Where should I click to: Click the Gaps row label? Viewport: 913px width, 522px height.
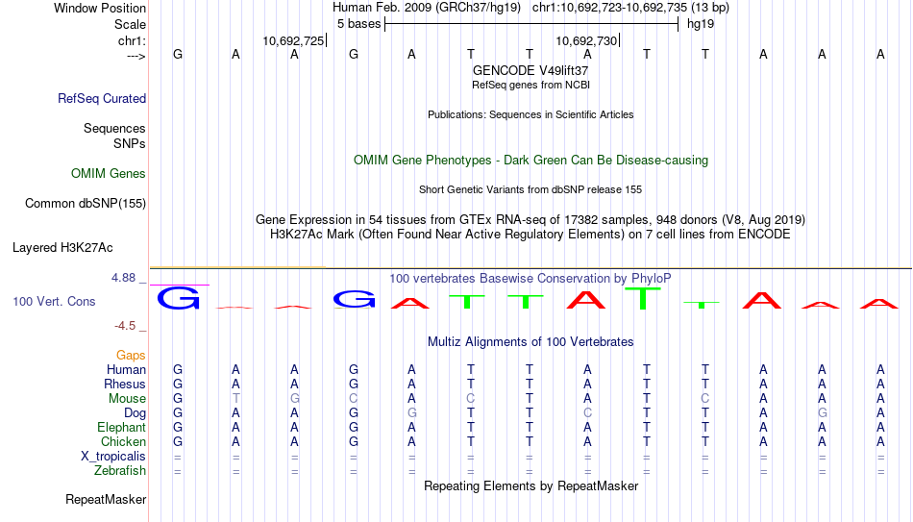coord(131,355)
